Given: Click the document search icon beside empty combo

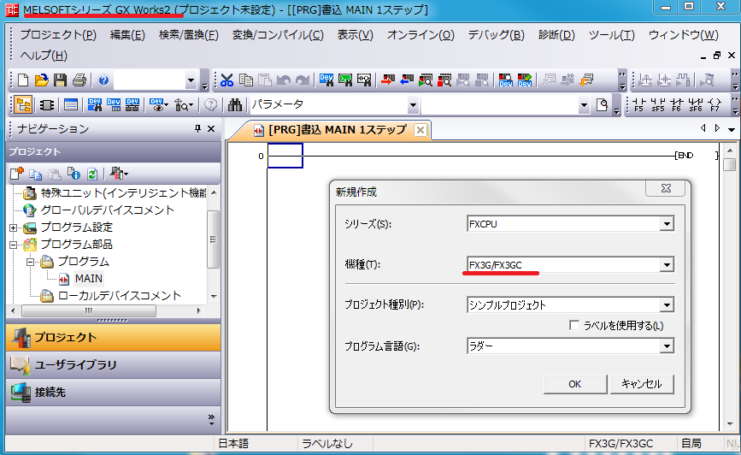Looking at the screenshot, I should [602, 104].
